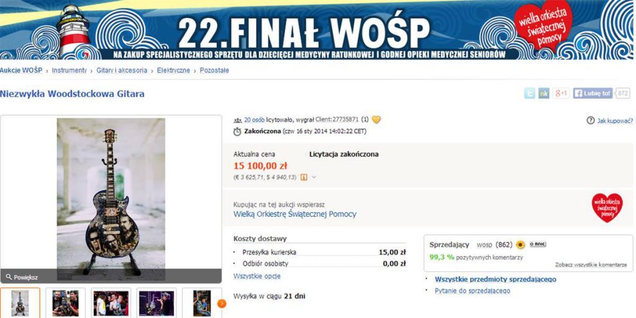Advance the thumbnail gallery with the orange arrow

pos(222,303)
